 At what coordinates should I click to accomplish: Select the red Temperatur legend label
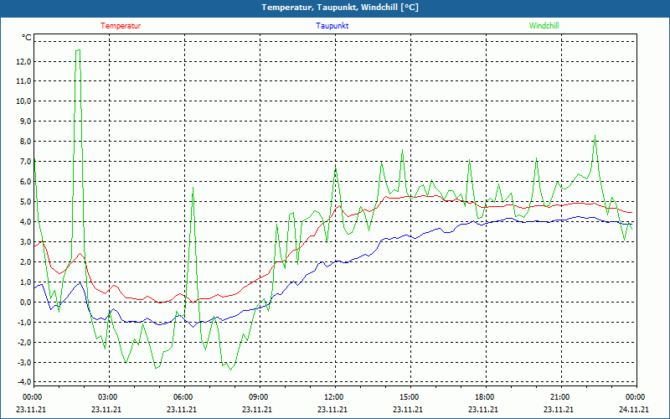pyautogui.click(x=121, y=26)
